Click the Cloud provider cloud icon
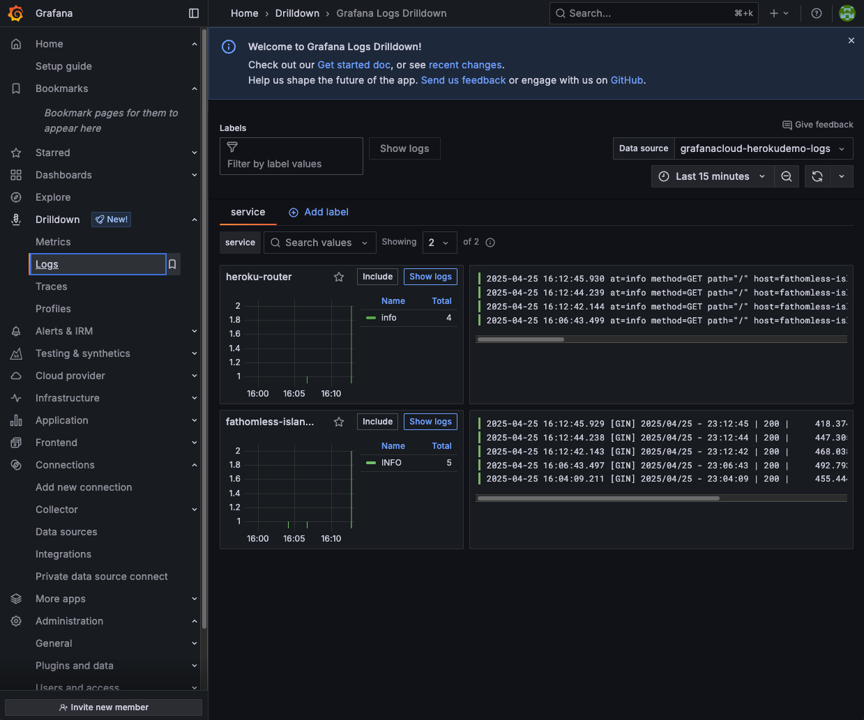This screenshot has height=720, width=864. pyautogui.click(x=16, y=376)
